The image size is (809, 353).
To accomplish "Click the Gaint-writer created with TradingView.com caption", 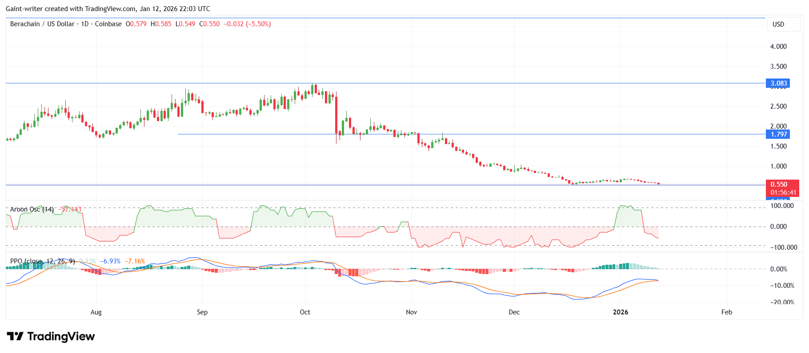I will tap(108, 9).
